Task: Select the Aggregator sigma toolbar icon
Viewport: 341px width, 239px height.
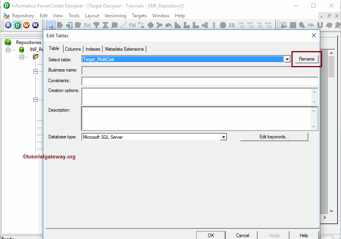Action: 105,25
